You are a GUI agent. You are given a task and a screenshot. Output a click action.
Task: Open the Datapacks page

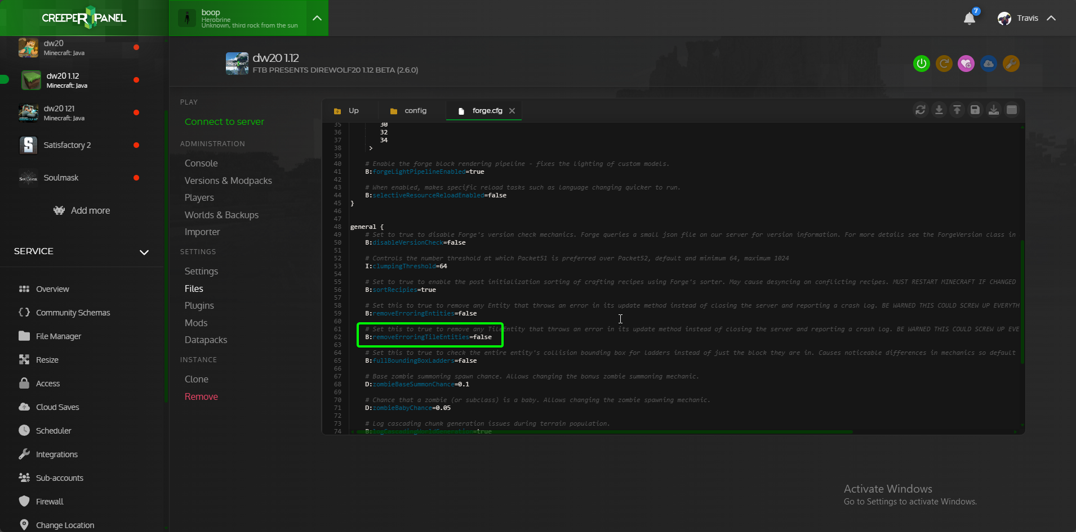click(x=206, y=340)
